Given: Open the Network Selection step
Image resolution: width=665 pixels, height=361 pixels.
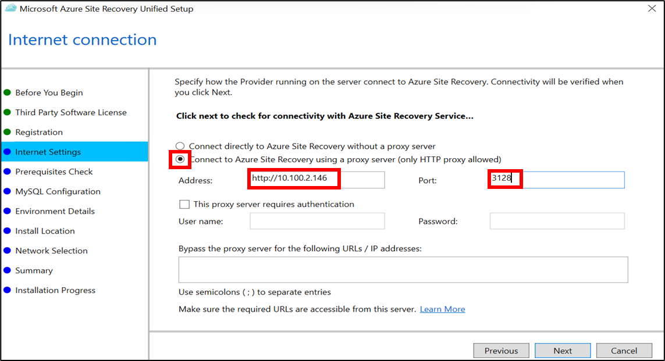Looking at the screenshot, I should pyautogui.click(x=51, y=251).
